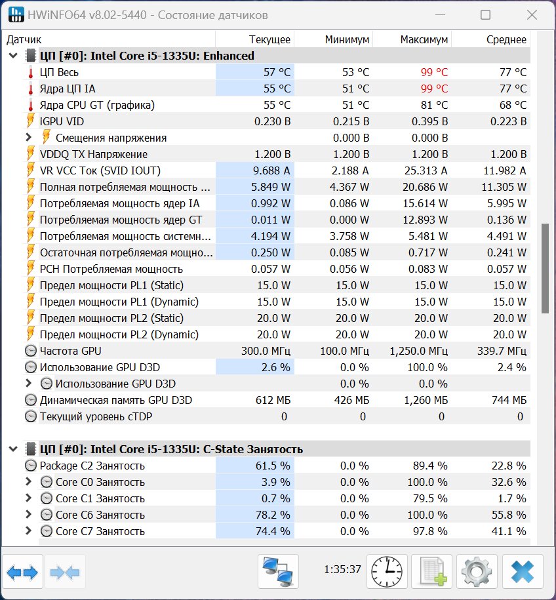Click lightning icon beside Предел мощности PL2 (Static)
556x600 pixels.
point(31,318)
